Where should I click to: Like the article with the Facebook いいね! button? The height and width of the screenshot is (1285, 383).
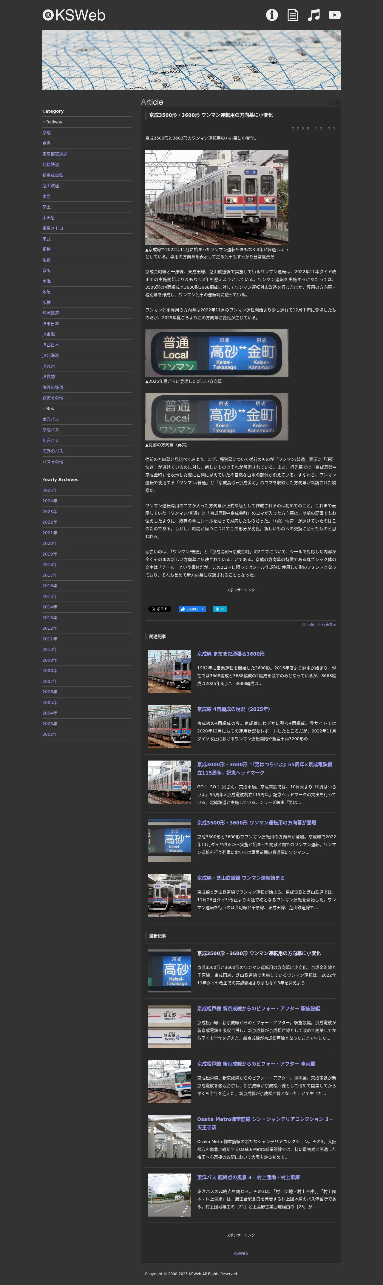coord(192,608)
